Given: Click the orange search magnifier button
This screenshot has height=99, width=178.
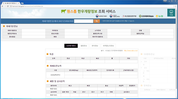Looking at the screenshot, I should 97,21.
